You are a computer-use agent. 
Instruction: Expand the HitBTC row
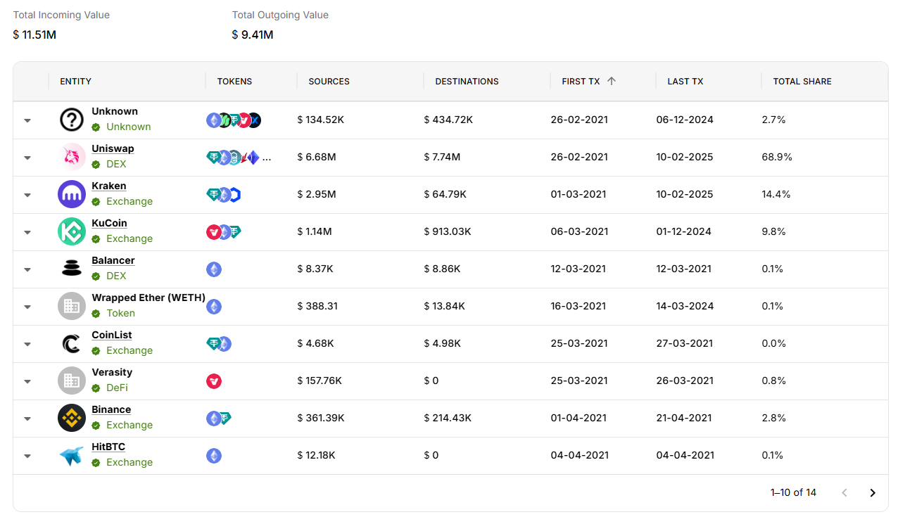point(27,456)
